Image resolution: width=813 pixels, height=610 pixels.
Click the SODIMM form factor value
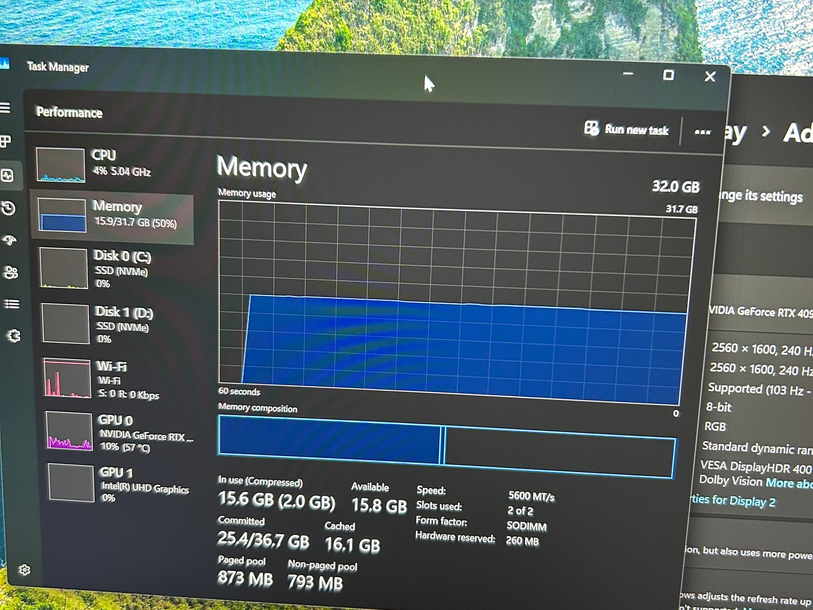[x=526, y=526]
